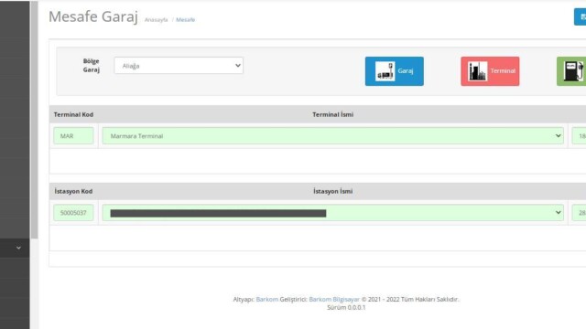586x329 pixels.
Task: Open the Barkom Bilgisayar link in footer
Action: click(x=334, y=299)
